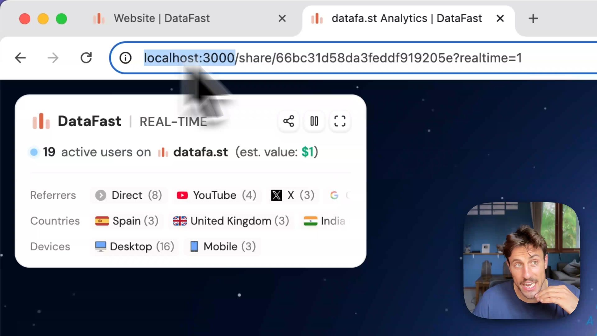Image resolution: width=597 pixels, height=336 pixels.
Task: Close the datafa.st Analytics tab
Action: (x=500, y=18)
